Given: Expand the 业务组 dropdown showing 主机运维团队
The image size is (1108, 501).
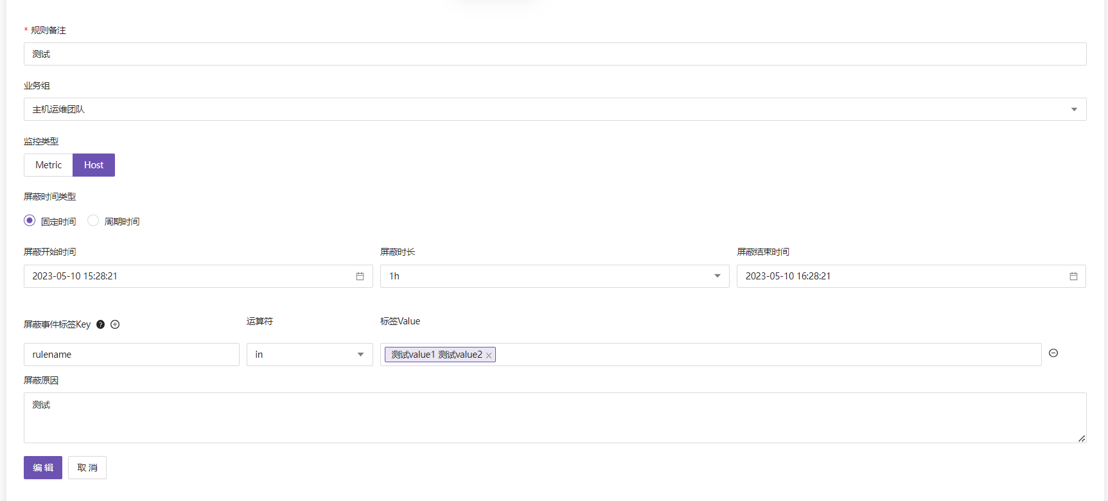Looking at the screenshot, I should pyautogui.click(x=555, y=109).
